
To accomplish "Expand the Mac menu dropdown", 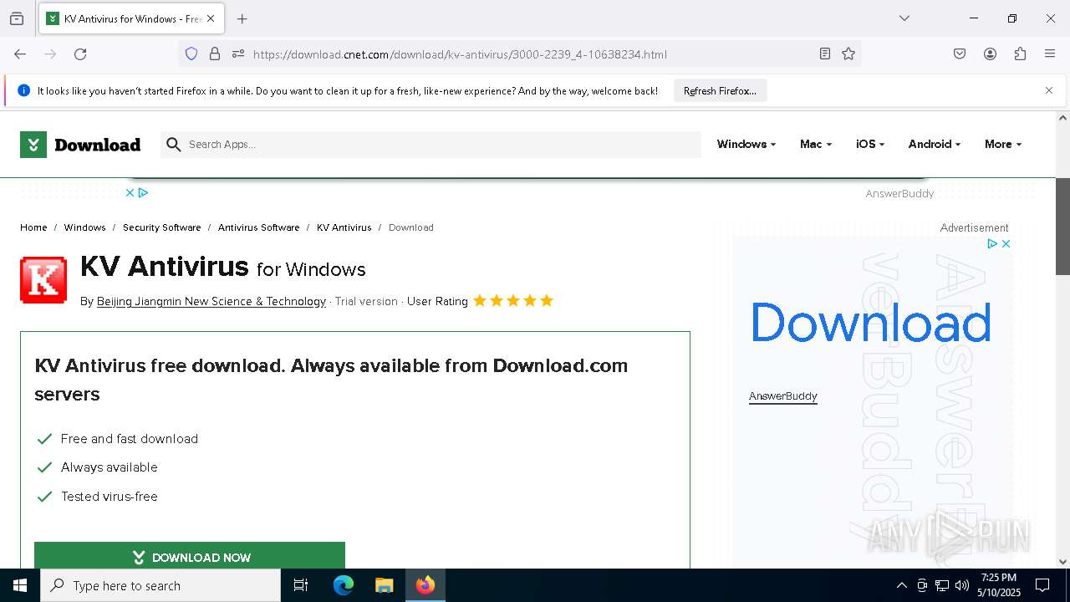I will point(815,144).
